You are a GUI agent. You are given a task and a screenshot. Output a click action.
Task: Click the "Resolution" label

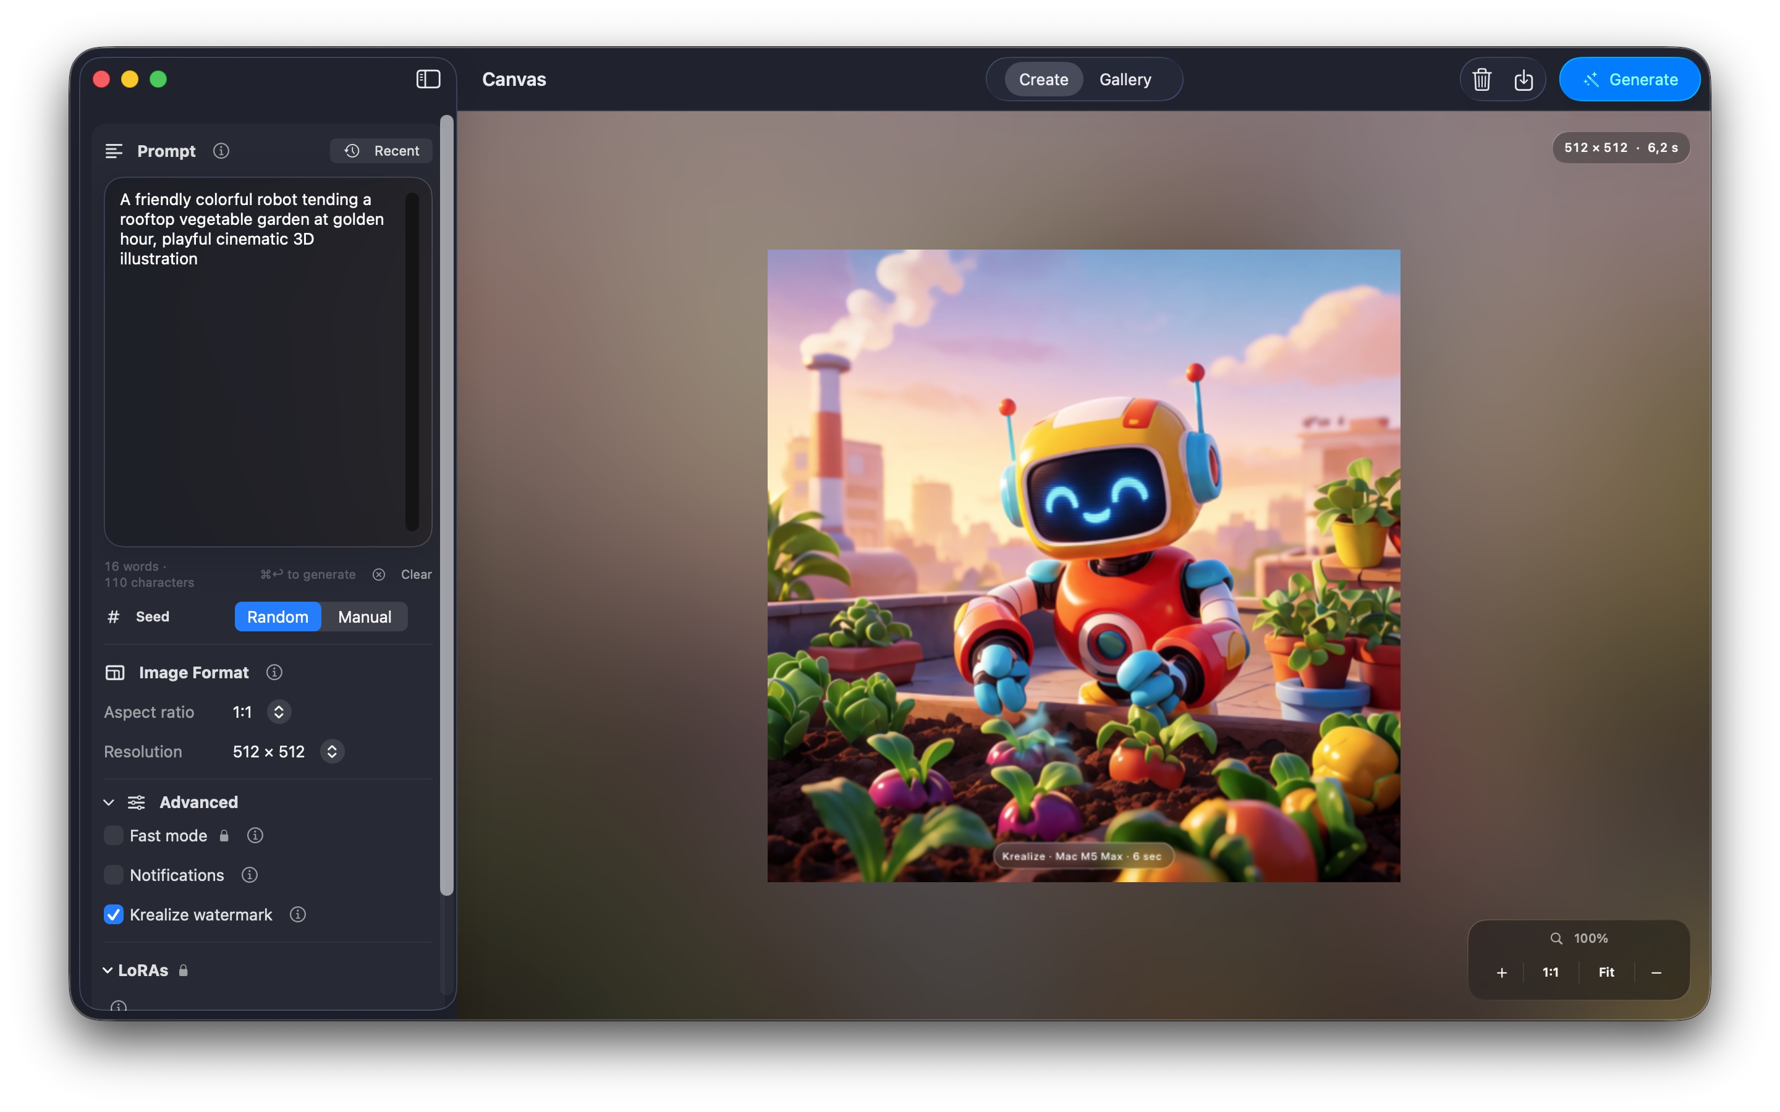pos(143,752)
